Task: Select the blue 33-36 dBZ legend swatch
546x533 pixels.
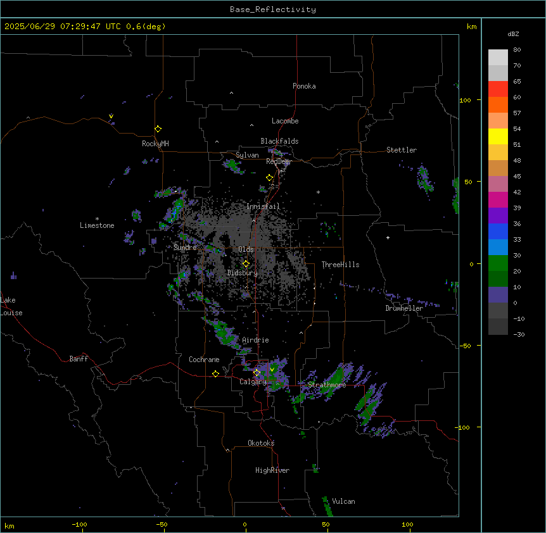Action: pyautogui.click(x=498, y=231)
